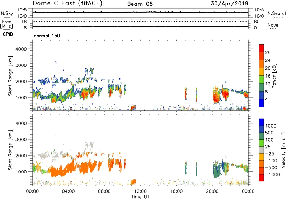This screenshot has height=199, width=287.
Task: Select the −25 to −100 yellow velocity swatch
Action: pyautogui.click(x=262, y=157)
